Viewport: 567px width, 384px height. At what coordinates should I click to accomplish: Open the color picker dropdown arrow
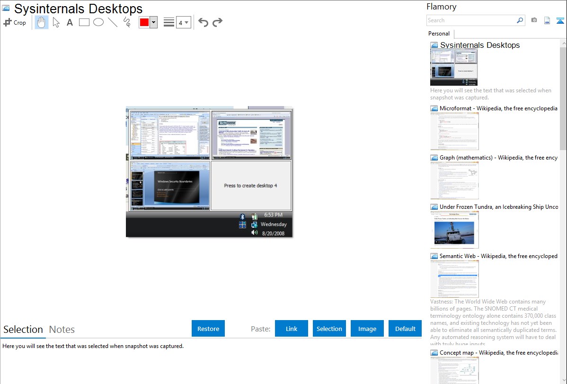(154, 22)
